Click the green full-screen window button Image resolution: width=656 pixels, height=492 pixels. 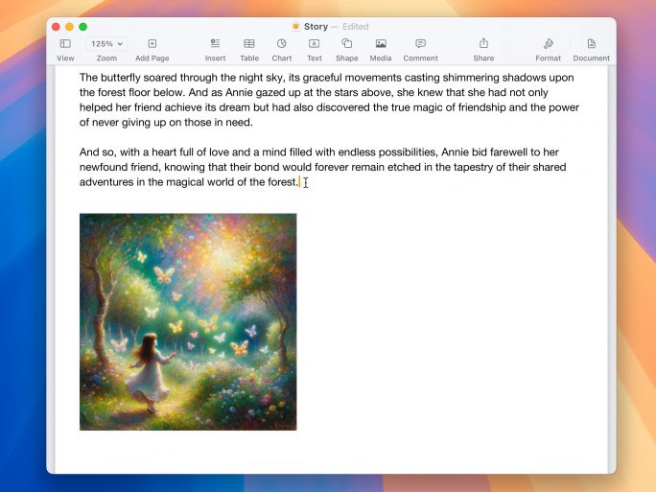click(x=83, y=27)
